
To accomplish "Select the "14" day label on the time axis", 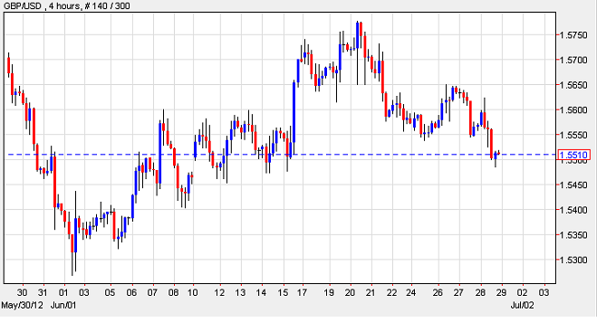I will coord(261,292).
